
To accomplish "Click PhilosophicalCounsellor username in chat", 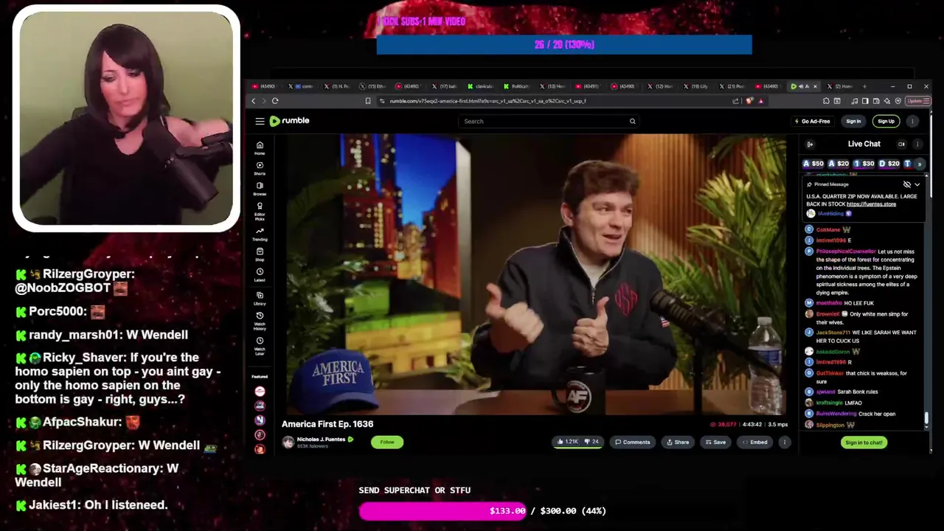I will (846, 251).
